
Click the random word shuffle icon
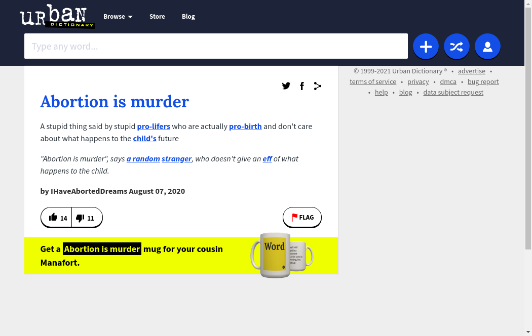pos(457,47)
